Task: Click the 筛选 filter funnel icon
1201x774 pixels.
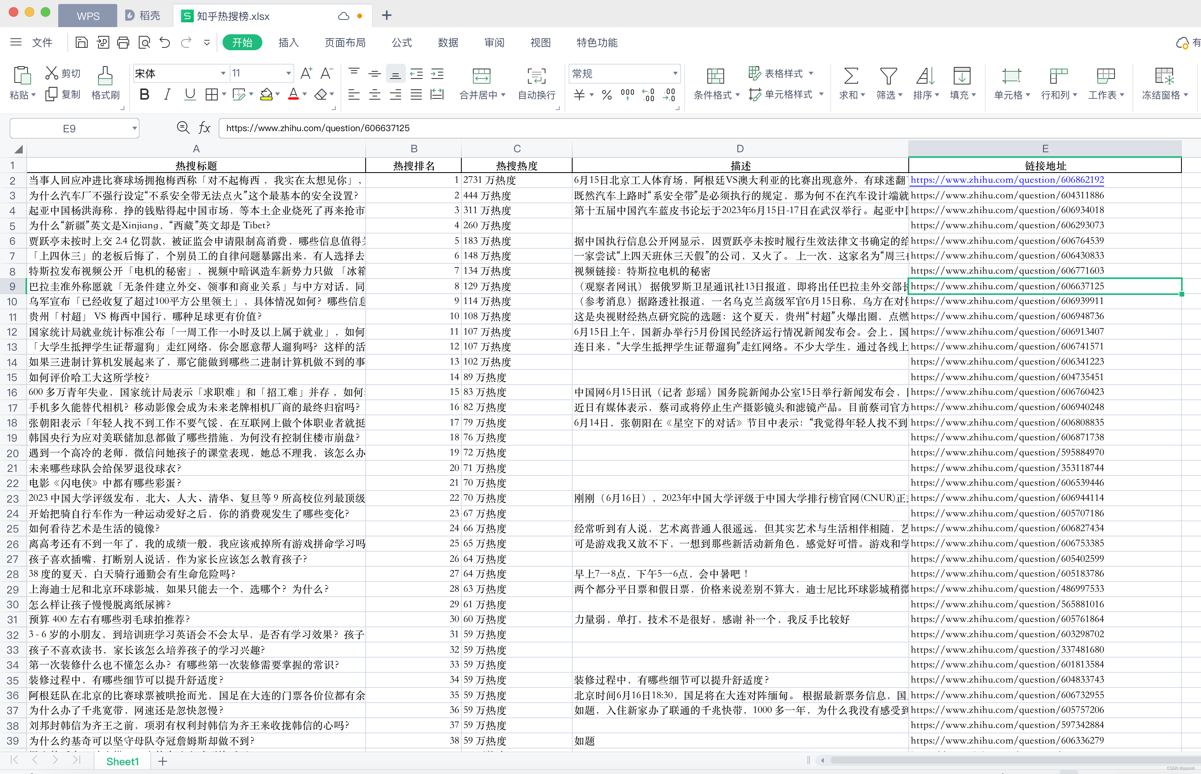Action: pos(888,76)
